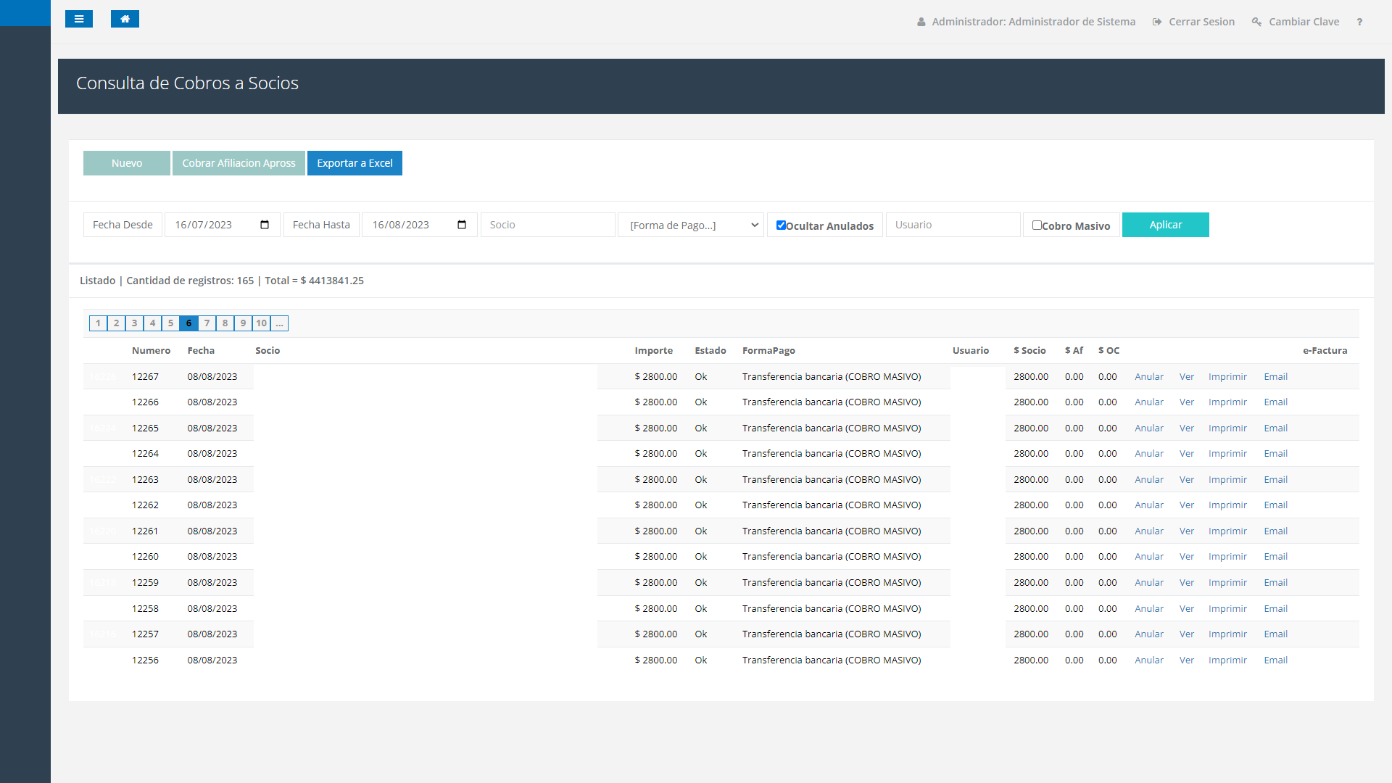Click Cambiar Clave link

[1296, 22]
